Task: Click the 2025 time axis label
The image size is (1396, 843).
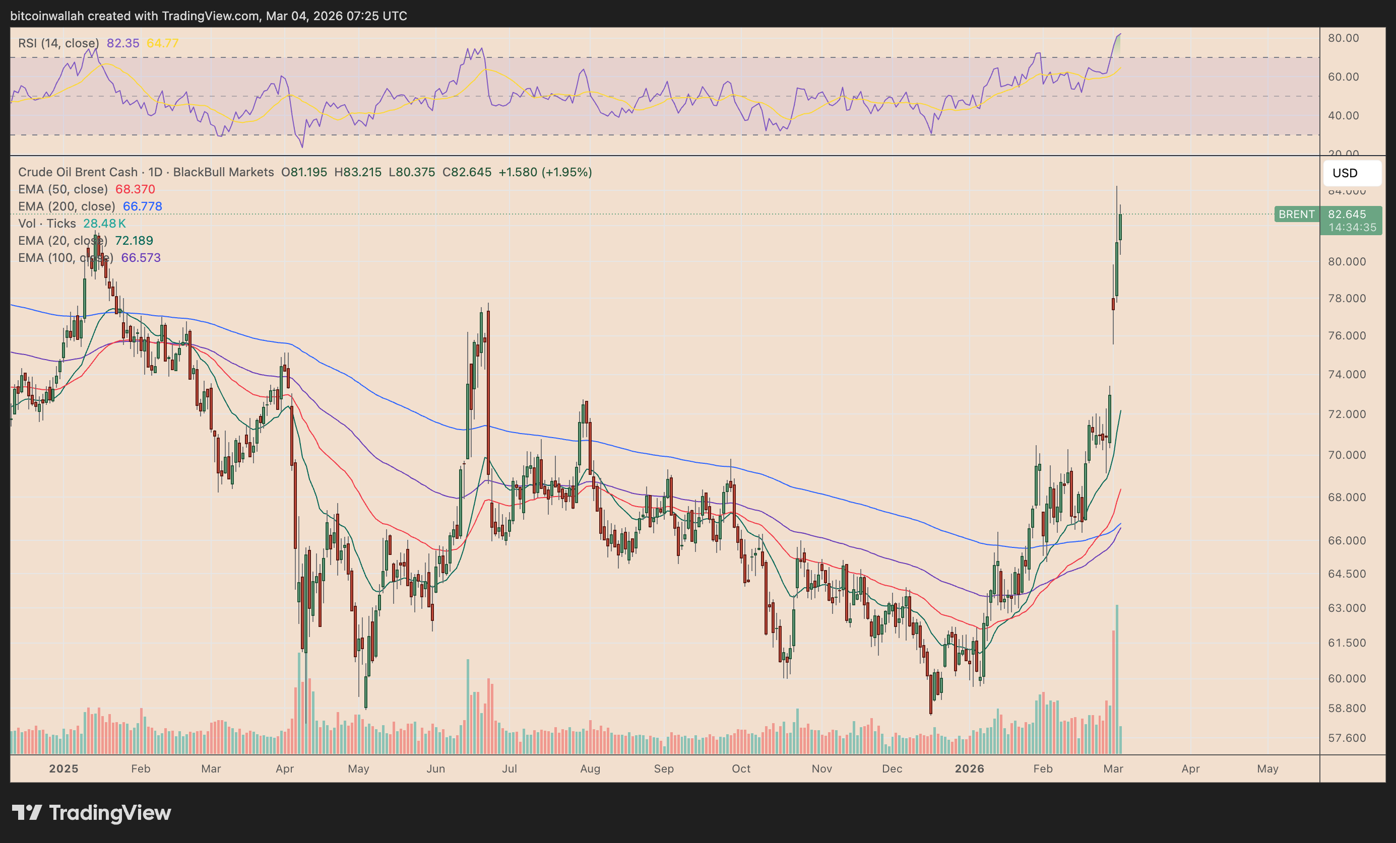Action: [64, 769]
